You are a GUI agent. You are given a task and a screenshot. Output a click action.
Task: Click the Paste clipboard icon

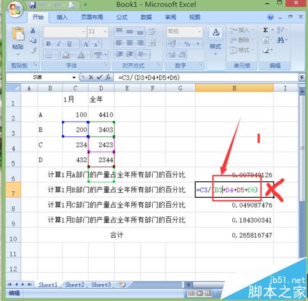pyautogui.click(x=18, y=33)
